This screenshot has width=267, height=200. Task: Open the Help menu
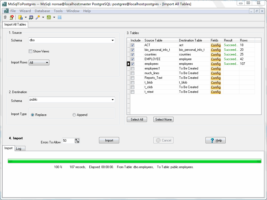coord(87,11)
